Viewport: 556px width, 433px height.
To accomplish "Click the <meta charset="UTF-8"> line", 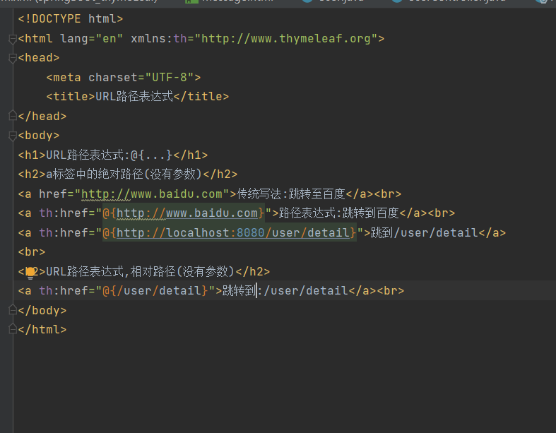I will click(x=124, y=77).
